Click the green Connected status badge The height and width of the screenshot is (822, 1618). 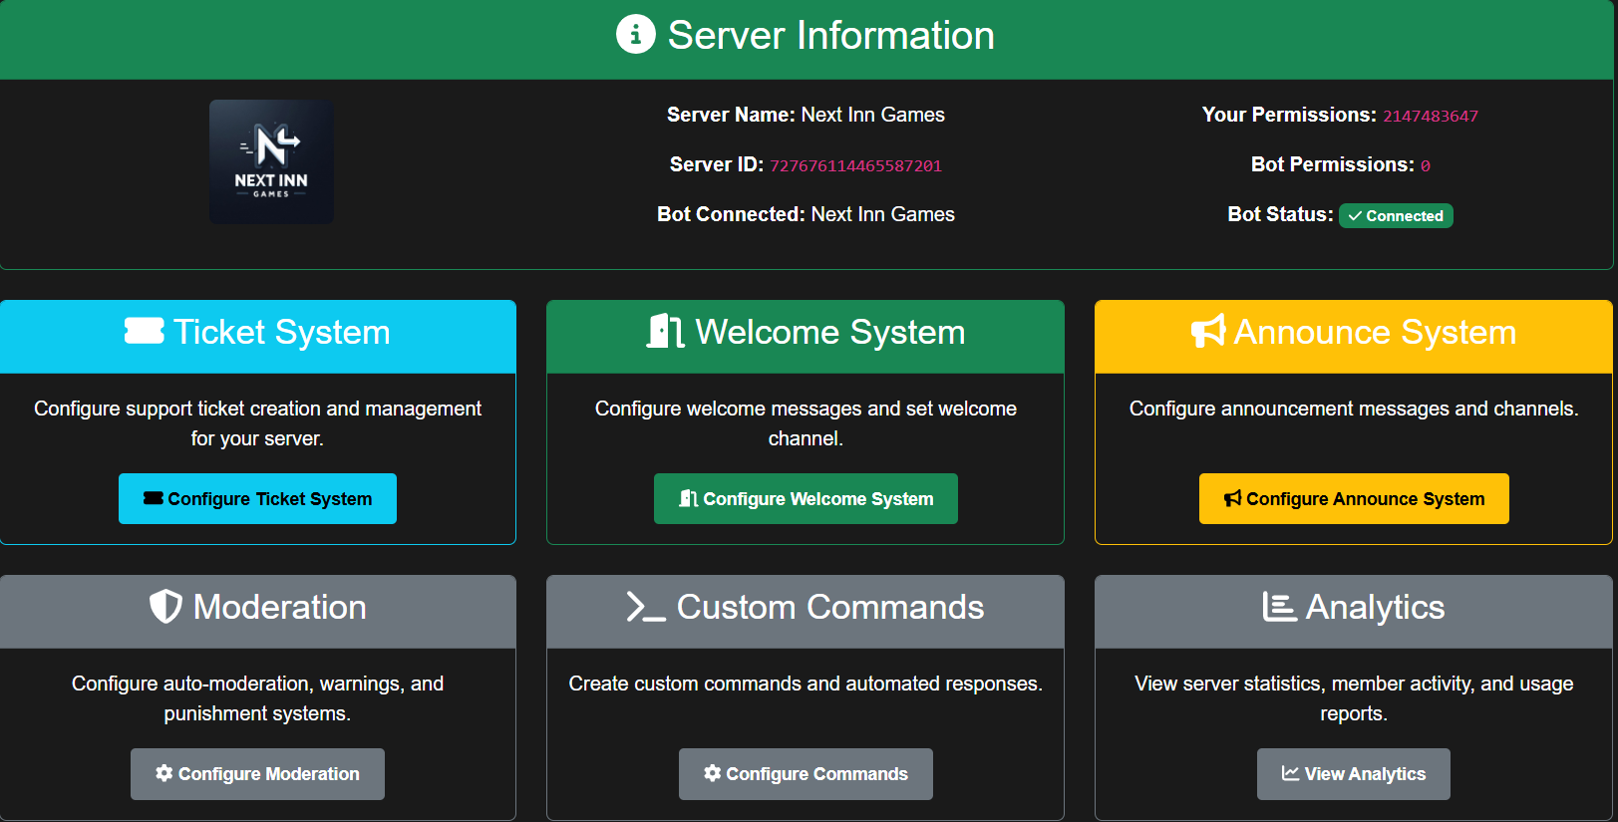(x=1395, y=216)
